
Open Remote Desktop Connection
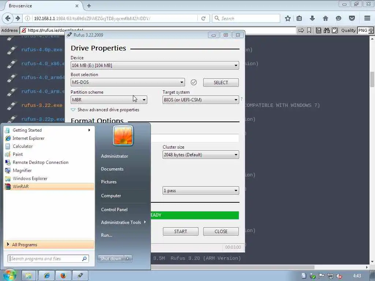coord(49,162)
